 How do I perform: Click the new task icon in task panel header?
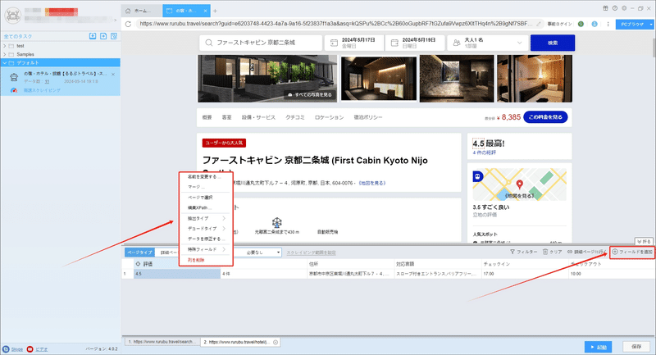tap(103, 36)
